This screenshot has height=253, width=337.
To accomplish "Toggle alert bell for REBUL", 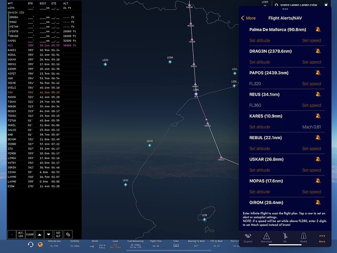I will pos(318,137).
